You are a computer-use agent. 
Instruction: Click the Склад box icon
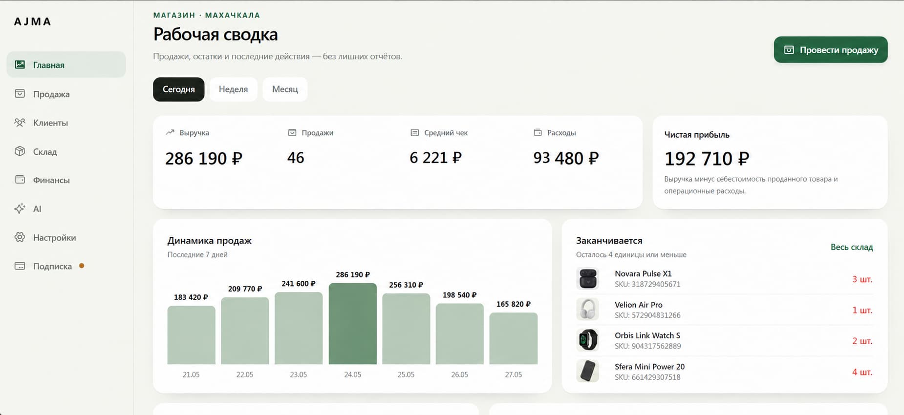pyautogui.click(x=20, y=151)
